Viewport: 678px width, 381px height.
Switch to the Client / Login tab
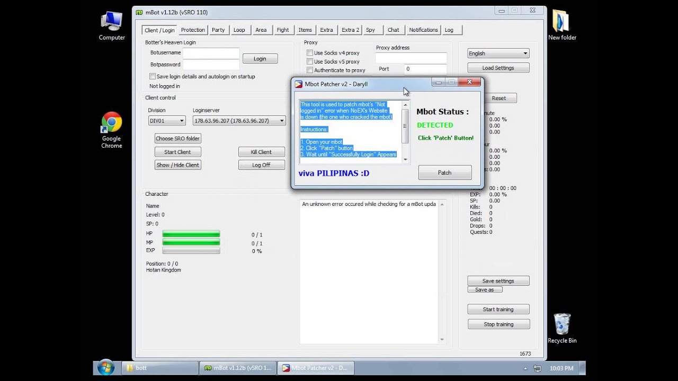pos(159,30)
